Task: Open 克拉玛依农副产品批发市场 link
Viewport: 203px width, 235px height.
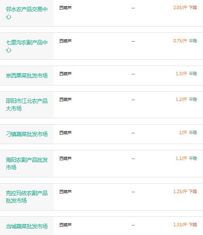Action: (27, 197)
